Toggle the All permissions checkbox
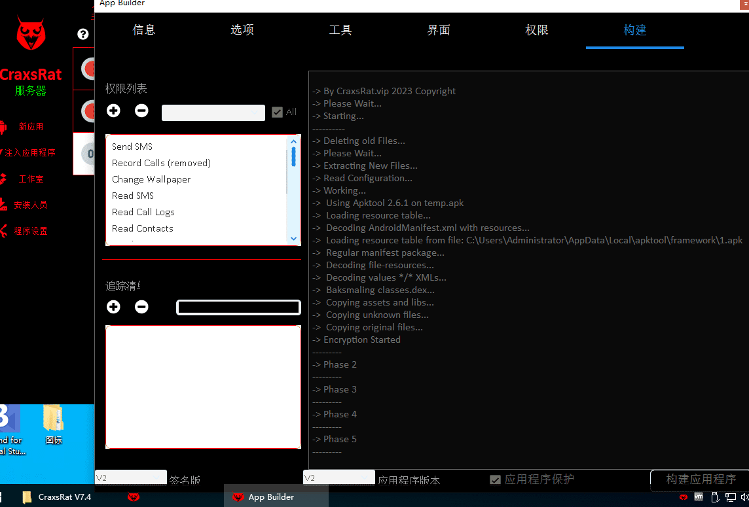The height and width of the screenshot is (507, 749). 277,112
